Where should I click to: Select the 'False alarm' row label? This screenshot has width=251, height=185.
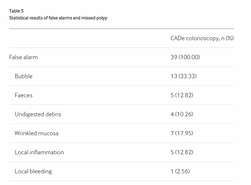[23, 57]
